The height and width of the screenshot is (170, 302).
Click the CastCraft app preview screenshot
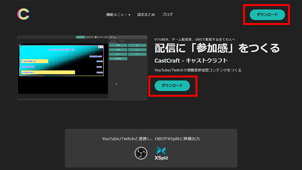point(82,68)
